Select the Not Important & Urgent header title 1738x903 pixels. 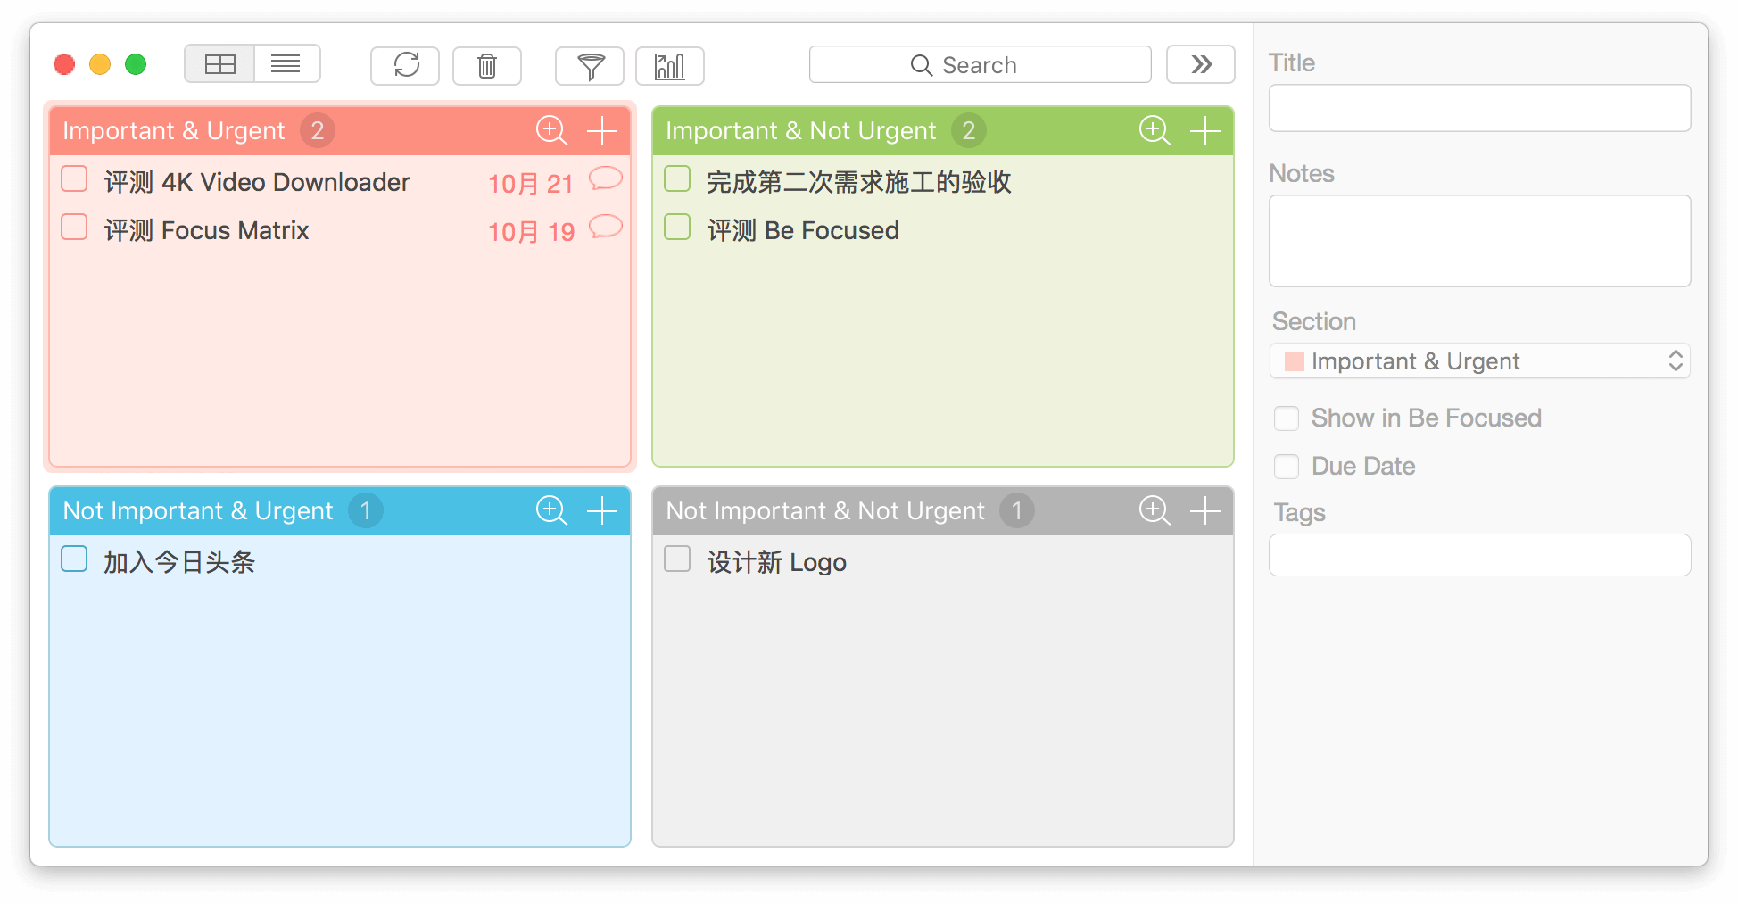198,511
